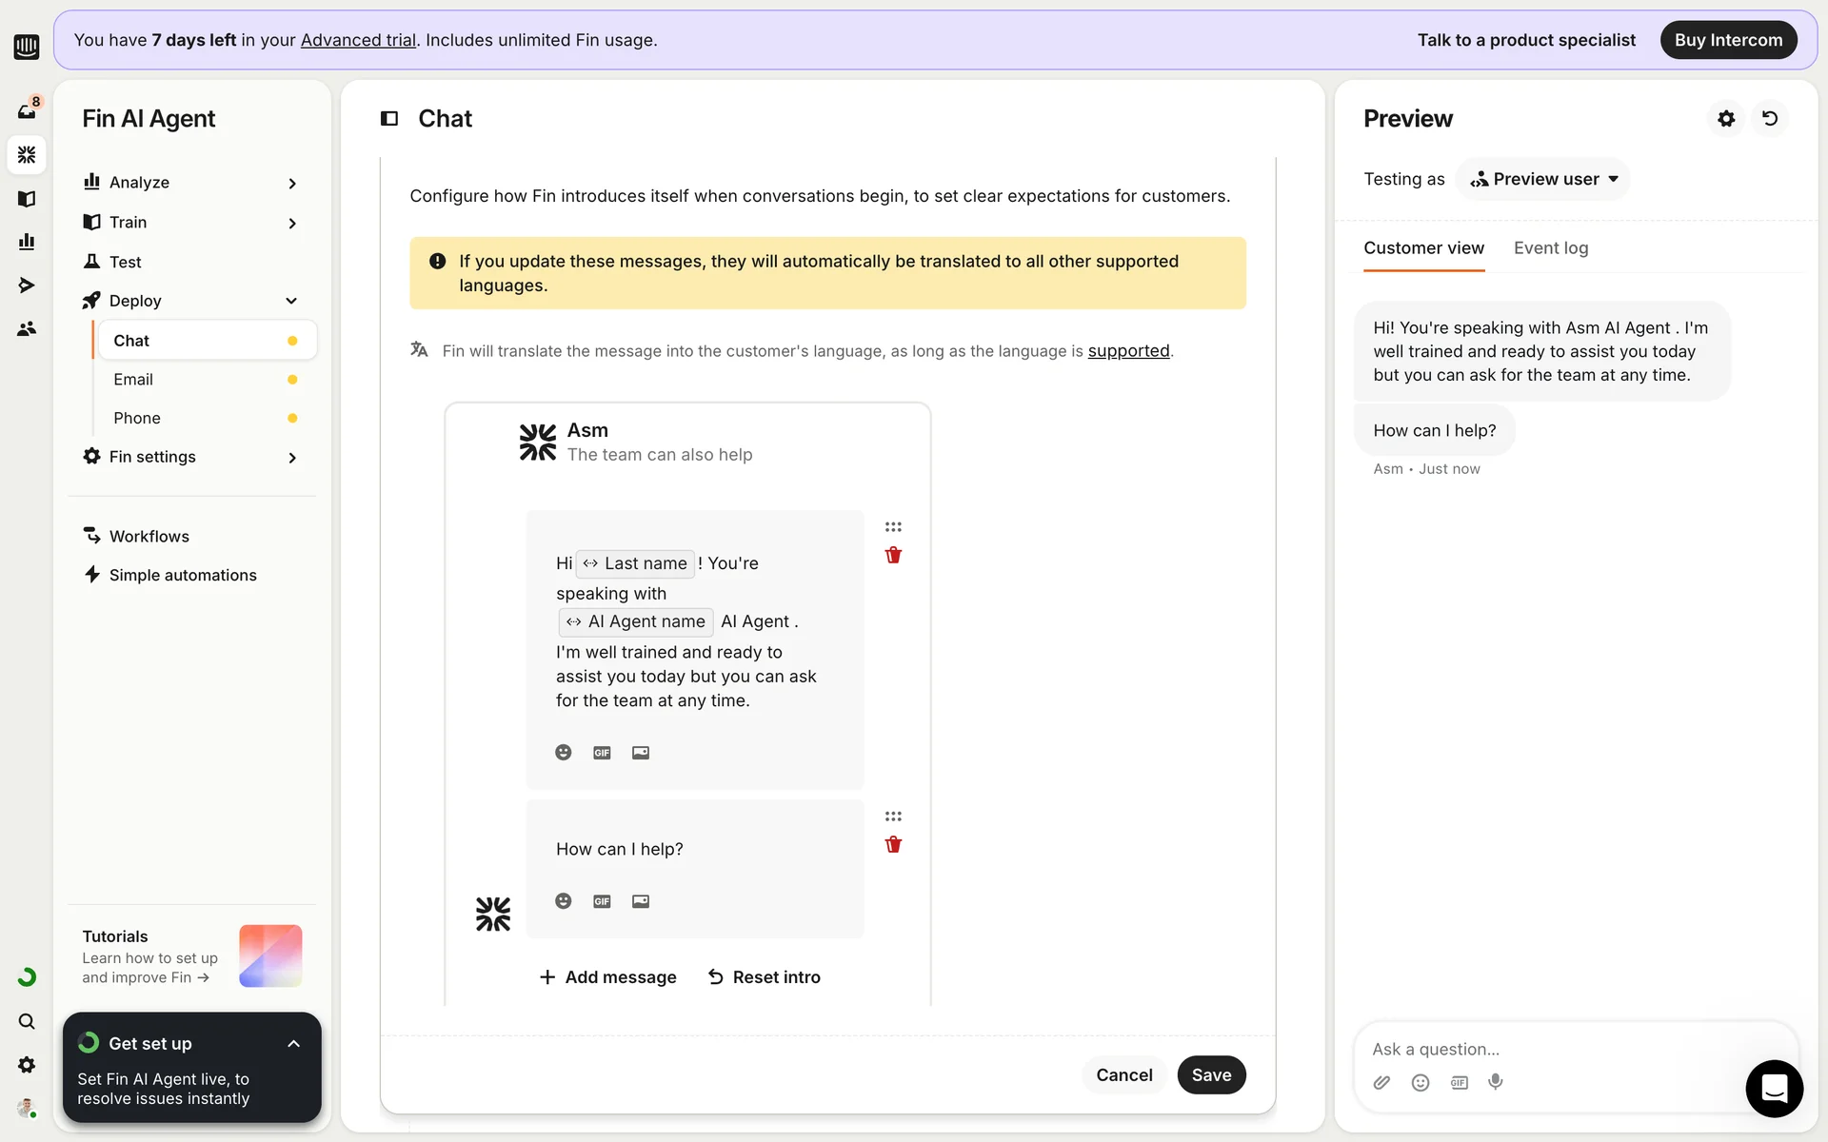Image resolution: width=1828 pixels, height=1142 pixels.
Task: Click the Save button
Action: tap(1211, 1074)
